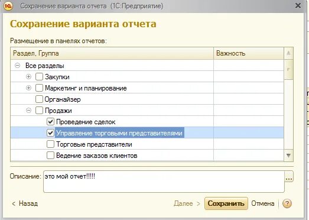309x220 pixels.
Task: Select the Ведение заказов клиентов label
Action: tap(97, 156)
